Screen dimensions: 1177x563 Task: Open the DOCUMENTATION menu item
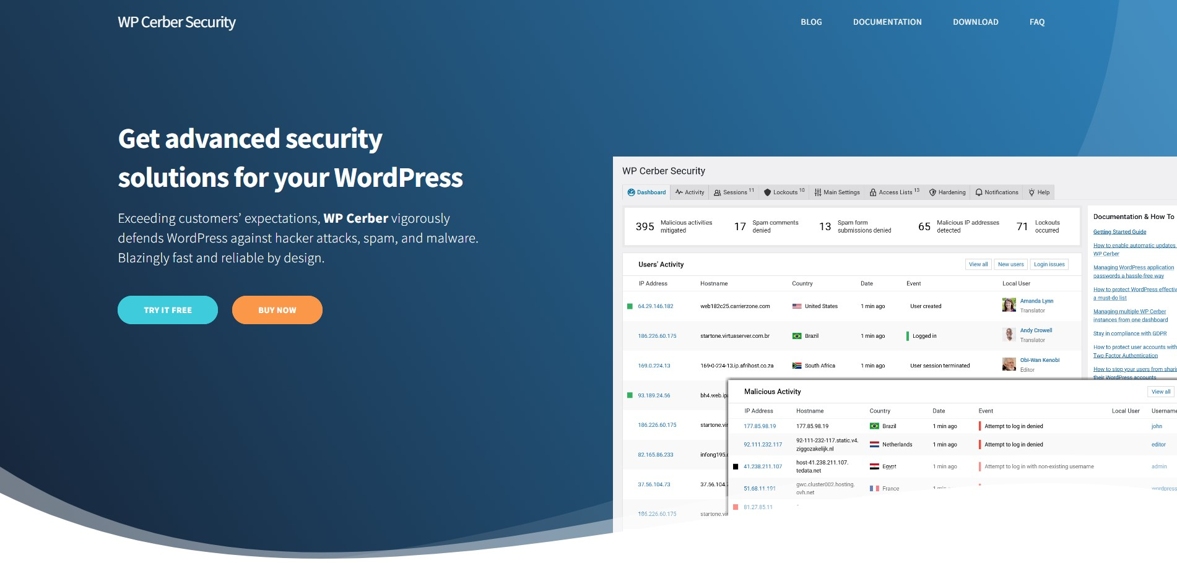(887, 22)
